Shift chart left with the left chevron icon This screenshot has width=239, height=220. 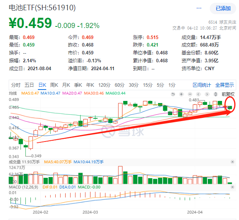198,94
